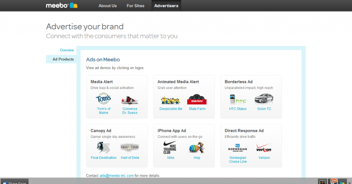Follow the State Farm text link
This screenshot has width=352, height=184.
[197, 109]
